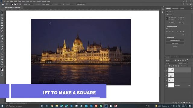
Task: Switch to the Adjustments tab
Action: coord(175,8)
